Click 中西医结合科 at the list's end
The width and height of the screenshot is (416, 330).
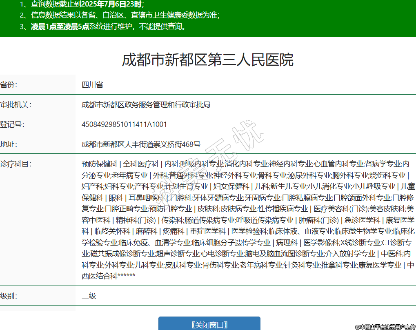[99, 276]
